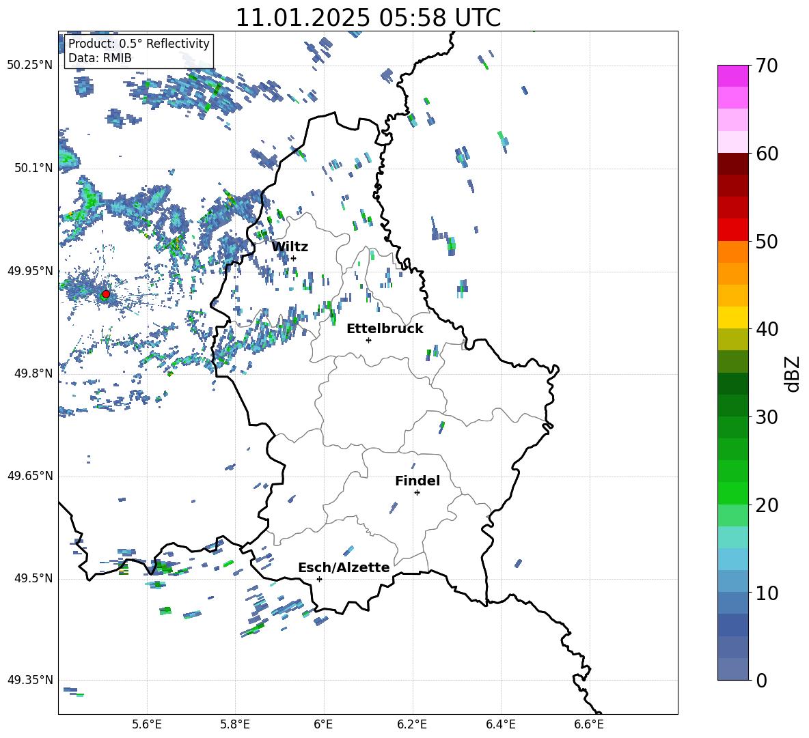
Task: Click the Wiltz city label
Action: 290,247
